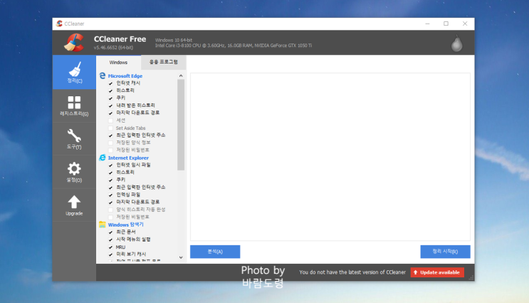Click scroll-up arrow of cleaner list
529x303 pixels.
181,76
